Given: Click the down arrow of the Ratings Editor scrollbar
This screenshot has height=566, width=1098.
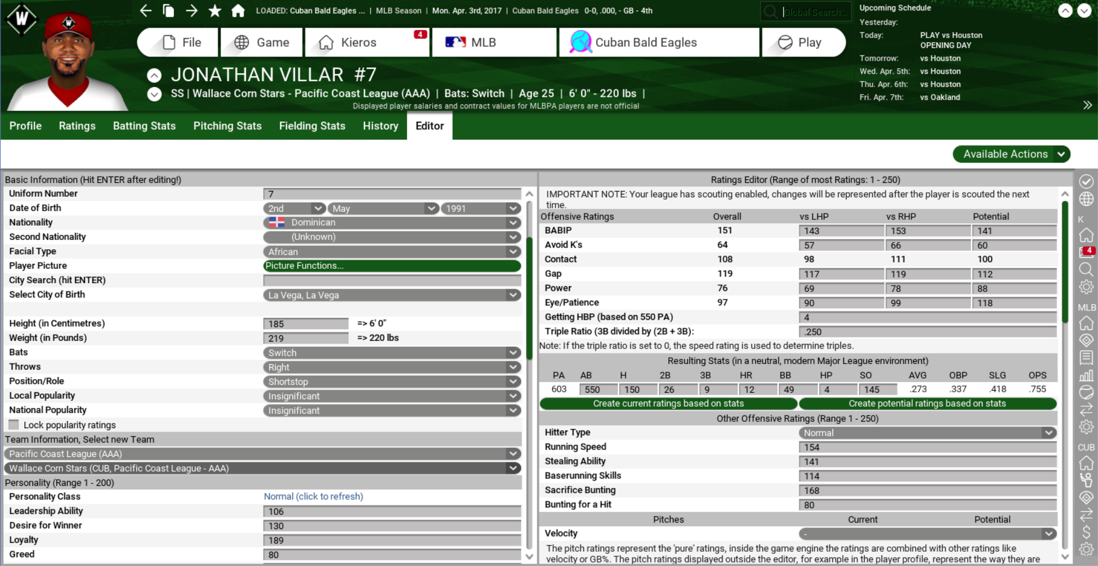Looking at the screenshot, I should point(1065,557).
